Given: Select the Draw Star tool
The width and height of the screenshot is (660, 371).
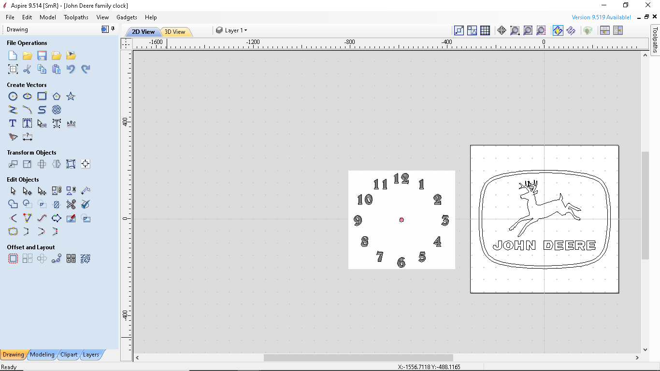Looking at the screenshot, I should 71,96.
